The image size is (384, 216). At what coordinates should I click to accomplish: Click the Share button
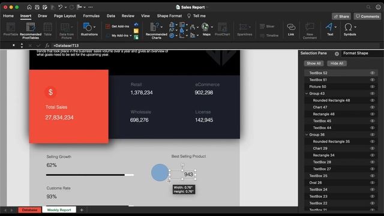click(341, 16)
